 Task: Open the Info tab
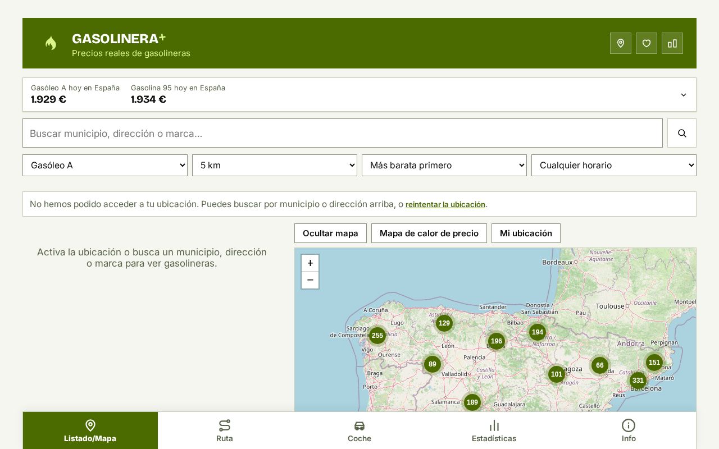click(629, 430)
